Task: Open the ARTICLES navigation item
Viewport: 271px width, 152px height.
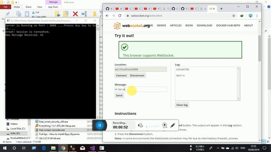Action: (176, 25)
